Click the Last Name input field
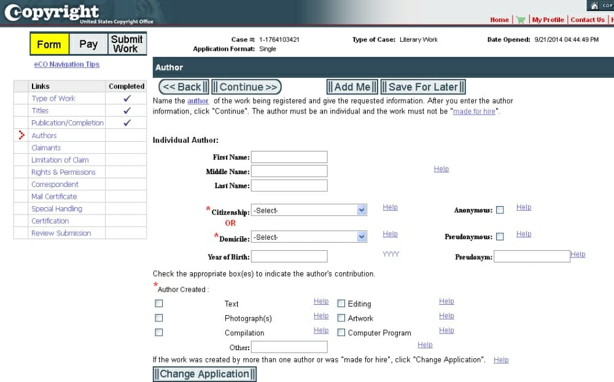Image resolution: width=614 pixels, height=382 pixels. [x=289, y=185]
